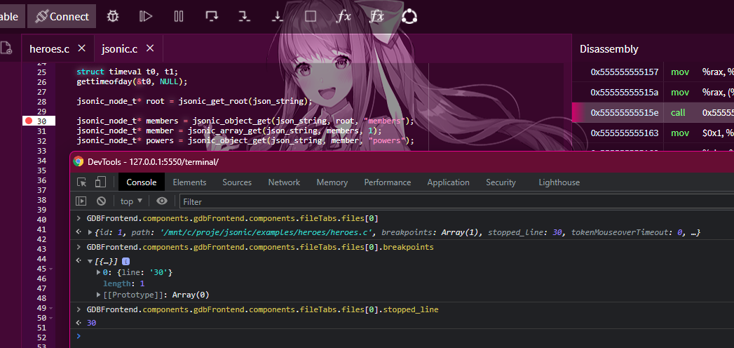The width and height of the screenshot is (734, 348).
Task: Click the circular nodes icon in toolbar
Action: (x=409, y=16)
